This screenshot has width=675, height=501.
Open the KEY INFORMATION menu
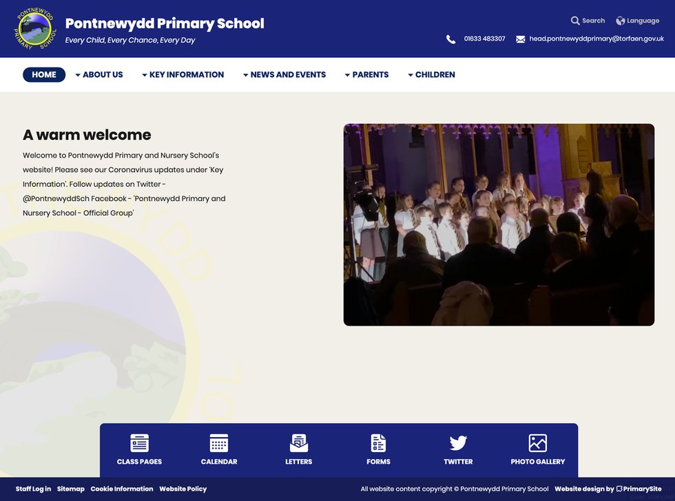pyautogui.click(x=187, y=74)
